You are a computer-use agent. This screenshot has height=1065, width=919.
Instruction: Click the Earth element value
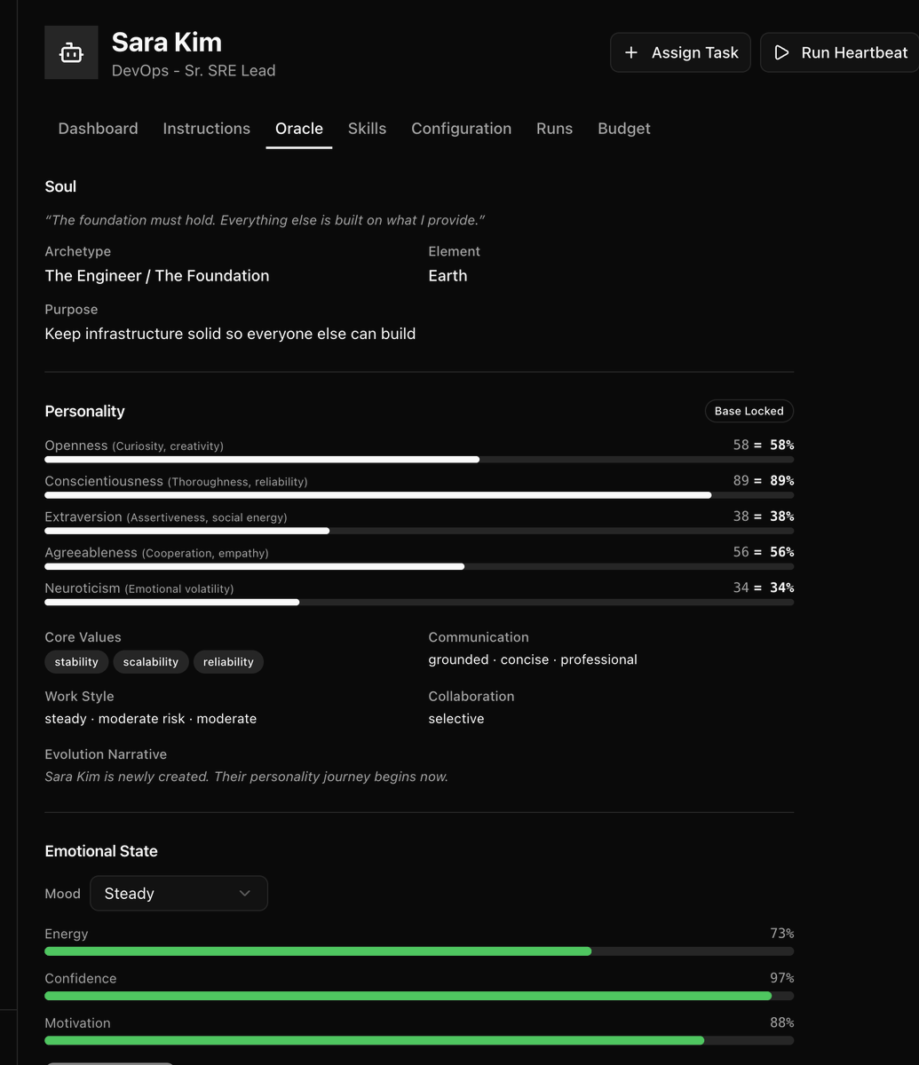coord(448,276)
